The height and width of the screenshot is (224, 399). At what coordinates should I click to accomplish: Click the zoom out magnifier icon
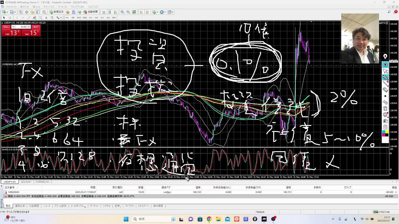(128, 12)
